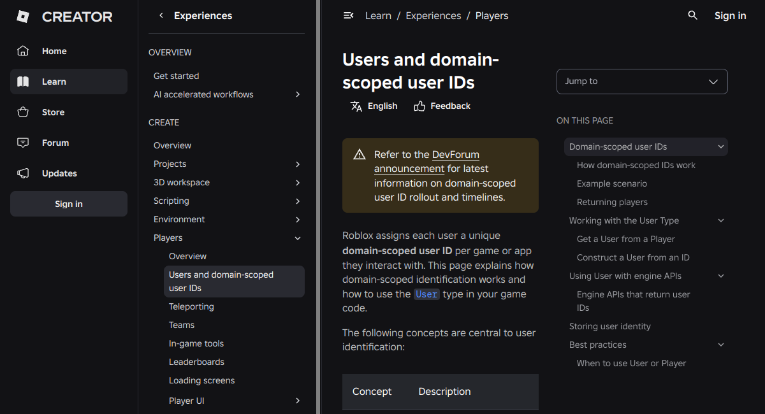Open the Jump to dropdown

(642, 82)
